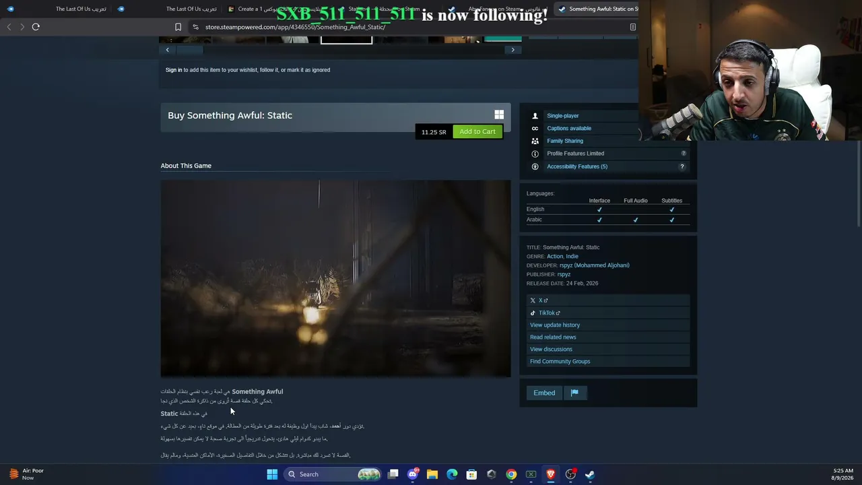
Task: Click View update history
Action: click(x=555, y=325)
